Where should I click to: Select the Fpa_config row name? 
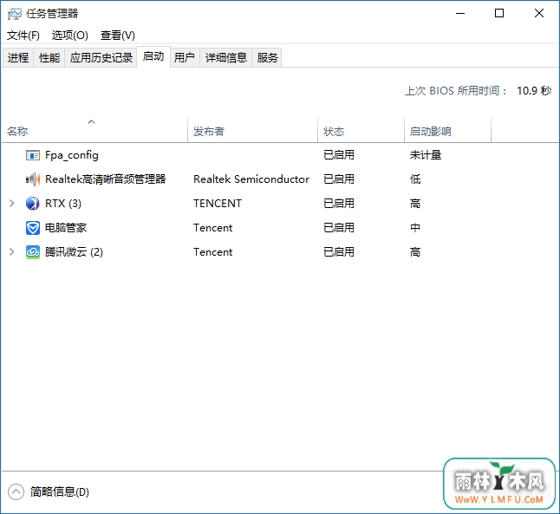pyautogui.click(x=72, y=155)
